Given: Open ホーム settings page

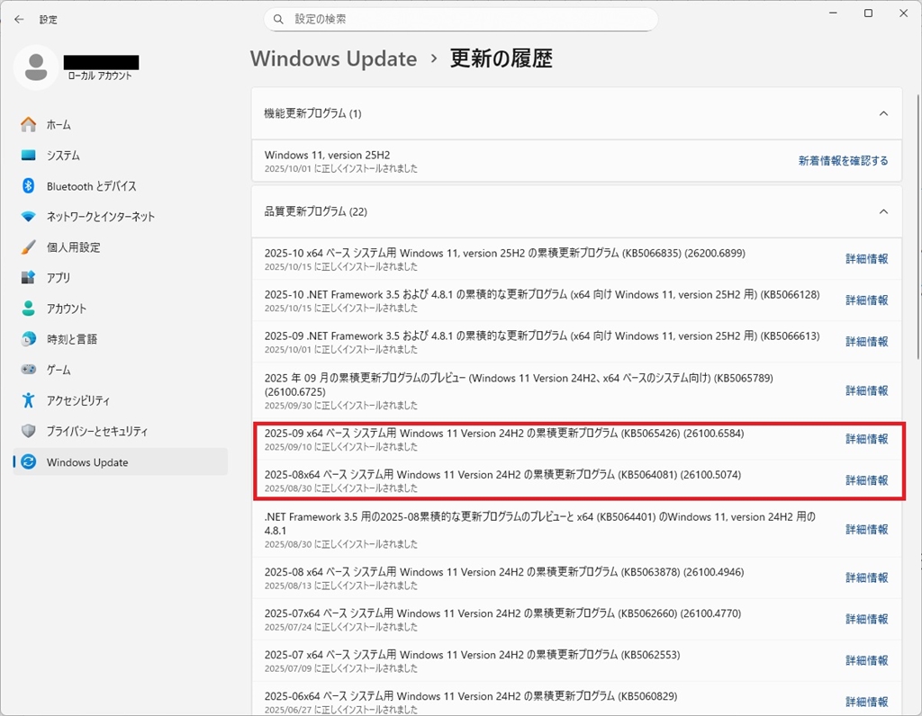Looking at the screenshot, I should click(120, 124).
